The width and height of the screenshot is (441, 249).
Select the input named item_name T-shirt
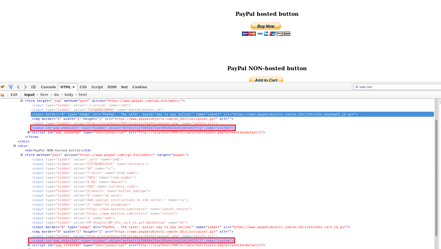point(85,173)
